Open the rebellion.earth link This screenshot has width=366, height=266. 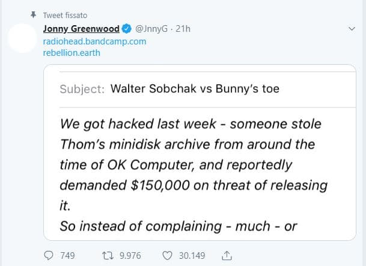(72, 53)
